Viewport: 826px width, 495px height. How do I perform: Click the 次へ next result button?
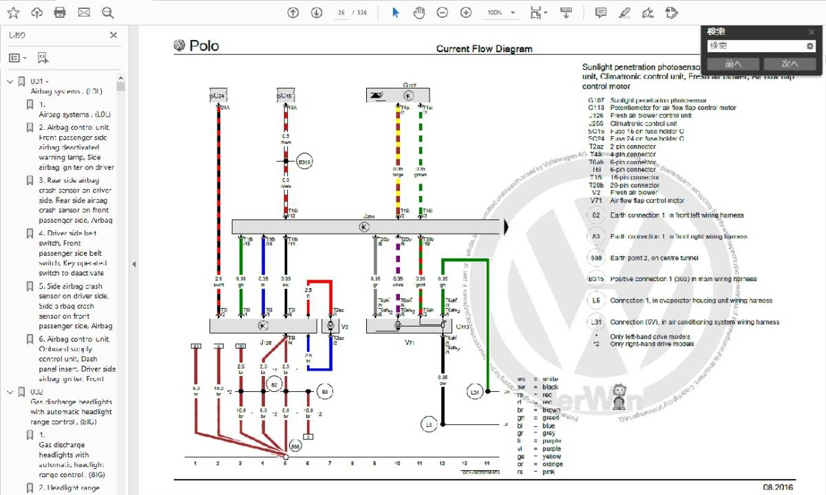[790, 63]
